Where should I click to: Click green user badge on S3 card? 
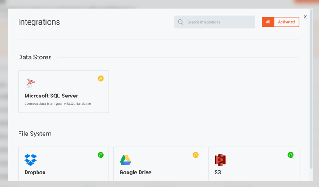pos(291,155)
